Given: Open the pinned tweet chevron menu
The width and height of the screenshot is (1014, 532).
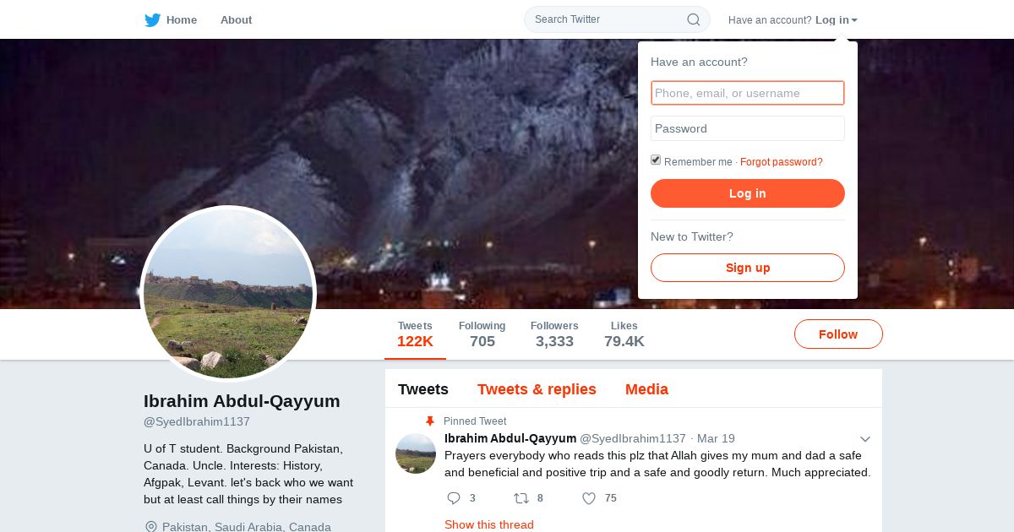Looking at the screenshot, I should click(x=865, y=439).
